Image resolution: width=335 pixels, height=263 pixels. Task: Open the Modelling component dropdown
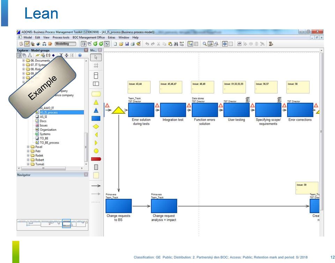65,44
